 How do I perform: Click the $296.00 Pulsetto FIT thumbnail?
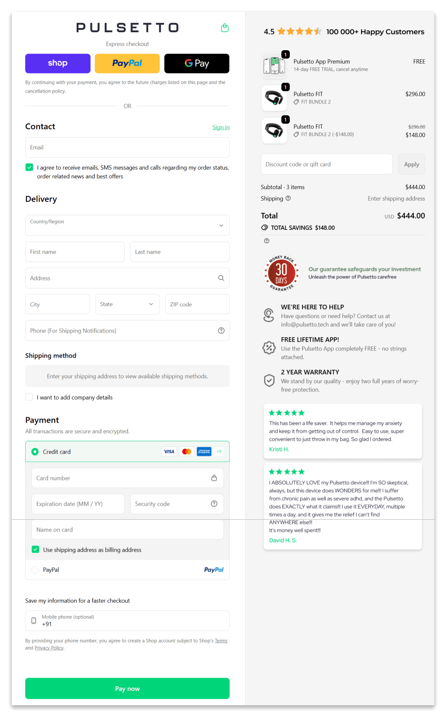click(x=274, y=98)
